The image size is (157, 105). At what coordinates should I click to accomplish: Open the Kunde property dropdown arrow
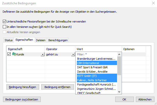(x=42, y=54)
